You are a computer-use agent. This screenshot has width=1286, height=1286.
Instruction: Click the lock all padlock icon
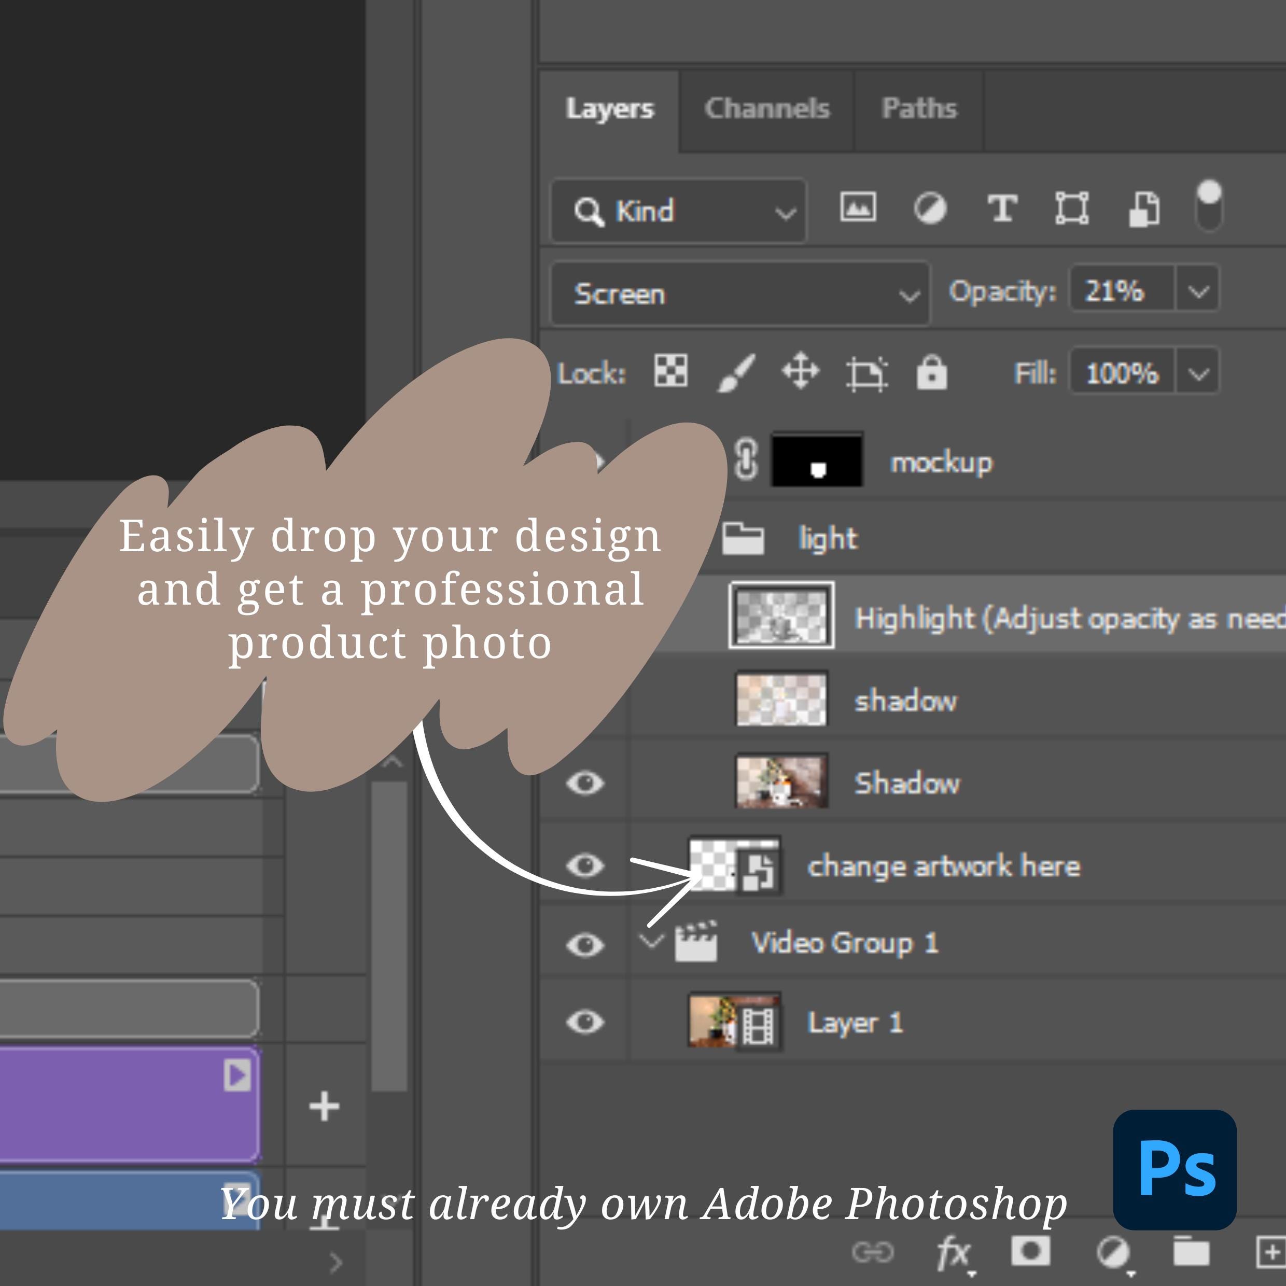point(932,372)
